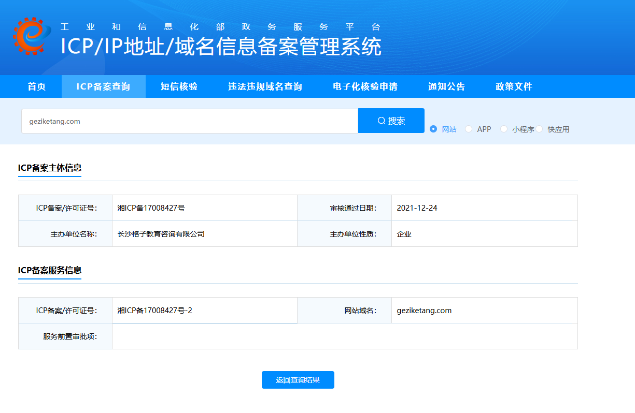Open 违法违规域名查询 menu item
The width and height of the screenshot is (635, 413).
265,86
